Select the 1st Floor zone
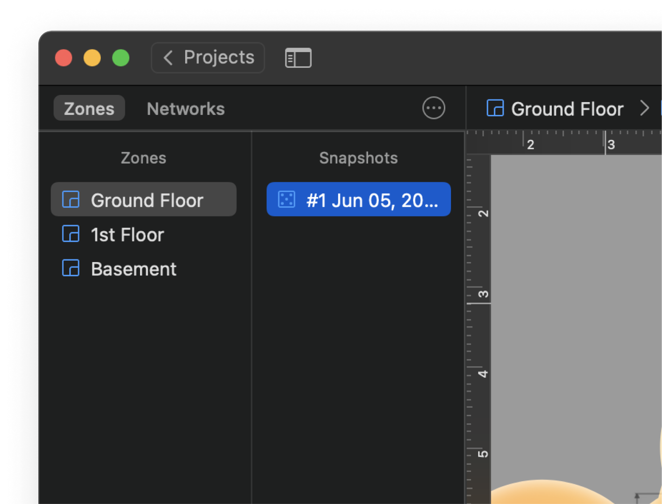This screenshot has width=662, height=504. pos(128,235)
